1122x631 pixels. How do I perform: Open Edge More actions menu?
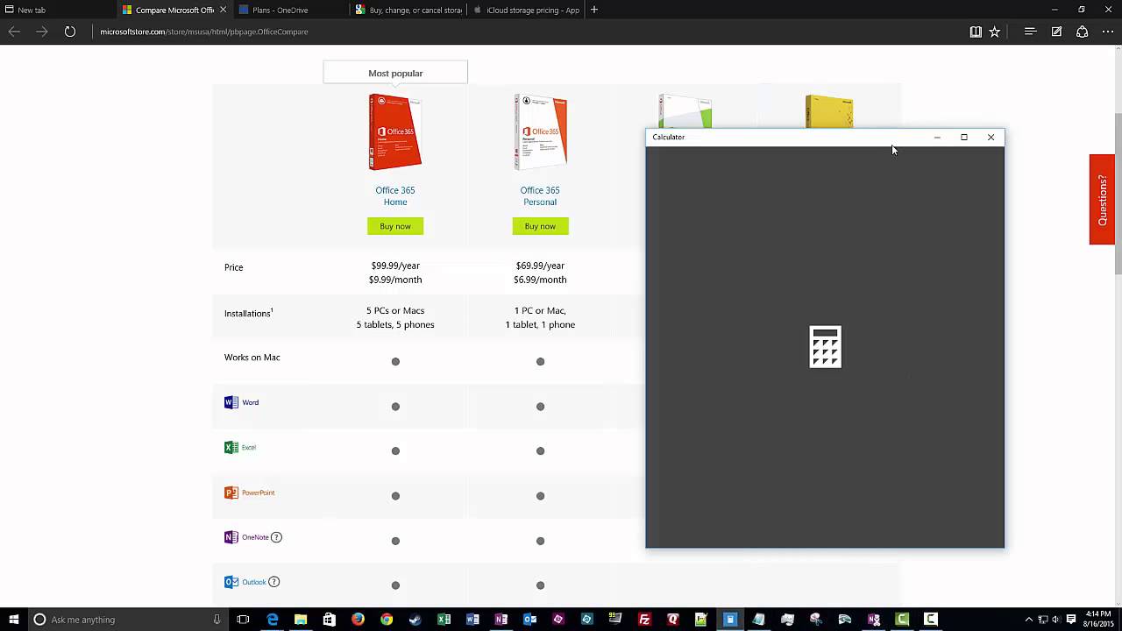(x=1108, y=32)
